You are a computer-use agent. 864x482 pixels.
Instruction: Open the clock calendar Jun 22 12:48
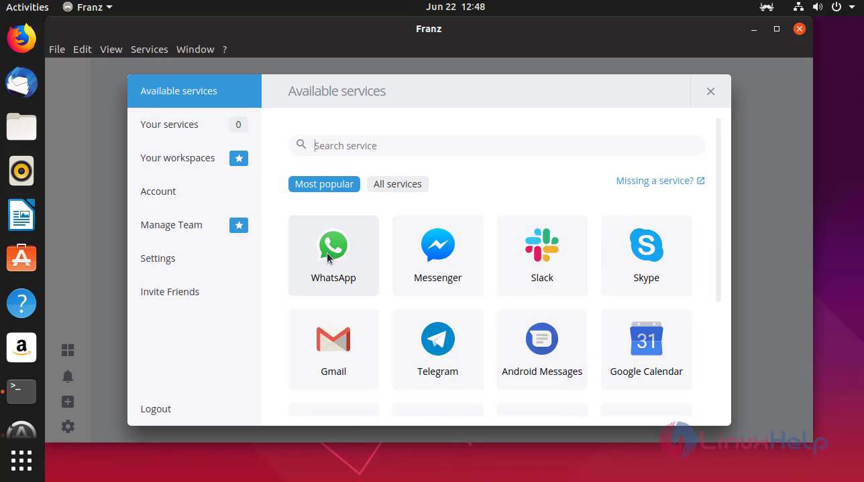tap(455, 7)
